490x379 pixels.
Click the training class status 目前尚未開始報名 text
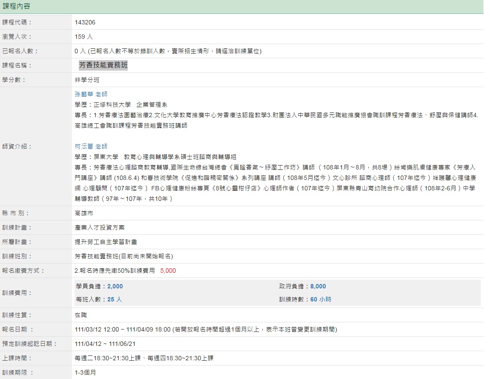[x=148, y=256]
